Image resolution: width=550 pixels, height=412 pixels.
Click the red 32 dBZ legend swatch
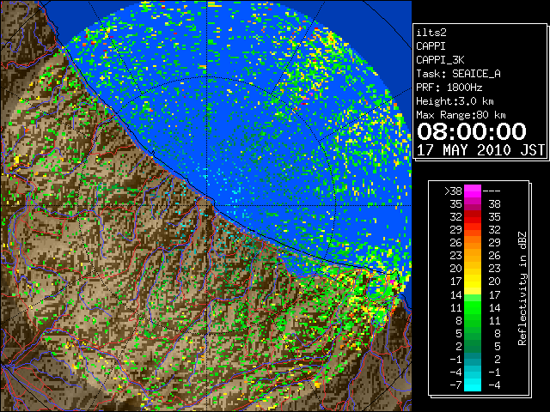point(473,217)
